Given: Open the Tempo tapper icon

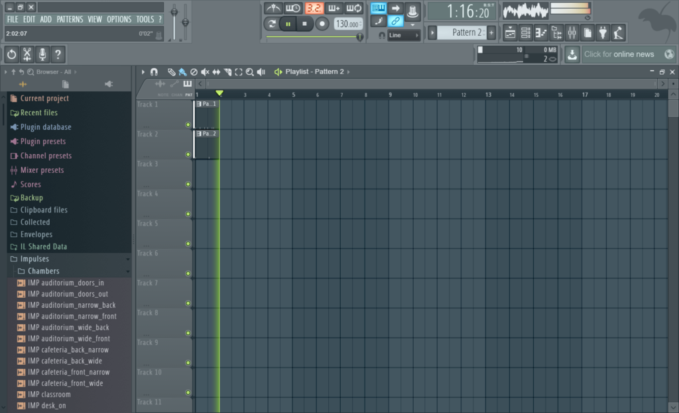Looking at the screenshot, I should tap(619, 33).
